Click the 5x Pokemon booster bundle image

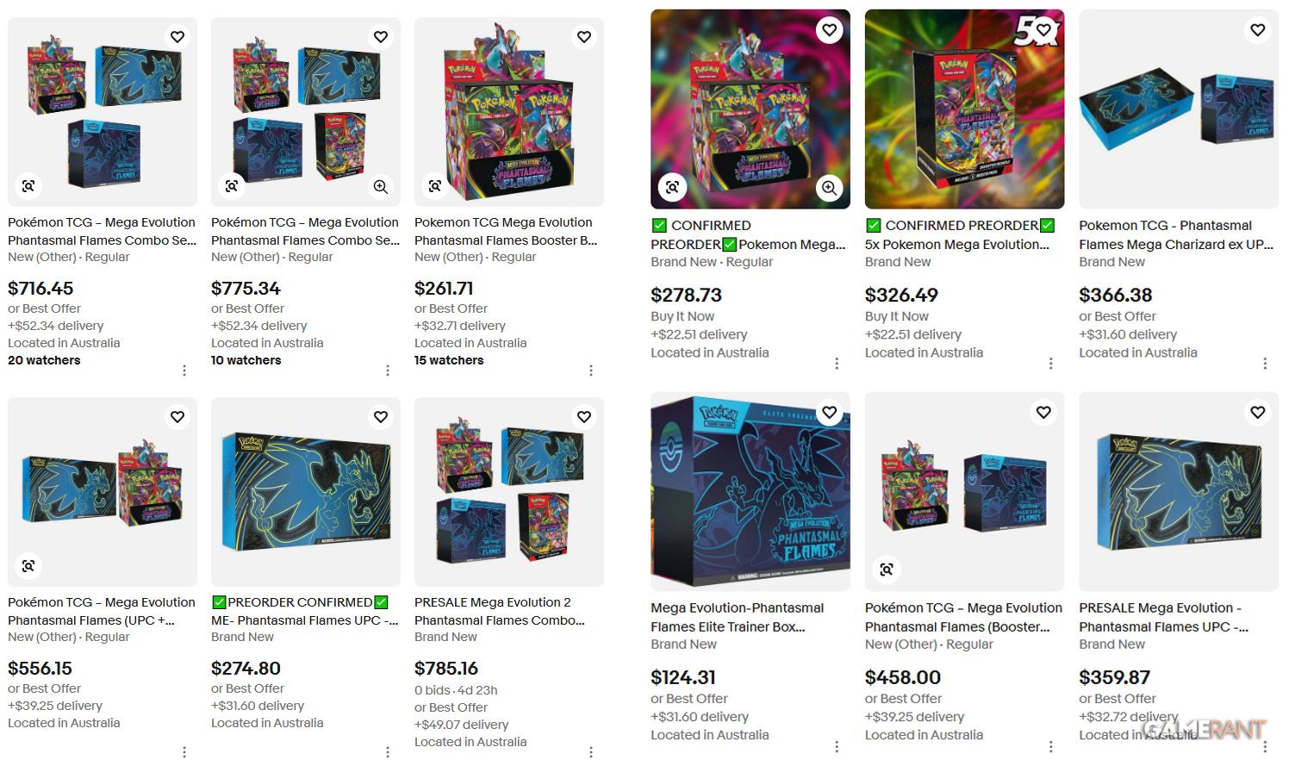coord(964,109)
